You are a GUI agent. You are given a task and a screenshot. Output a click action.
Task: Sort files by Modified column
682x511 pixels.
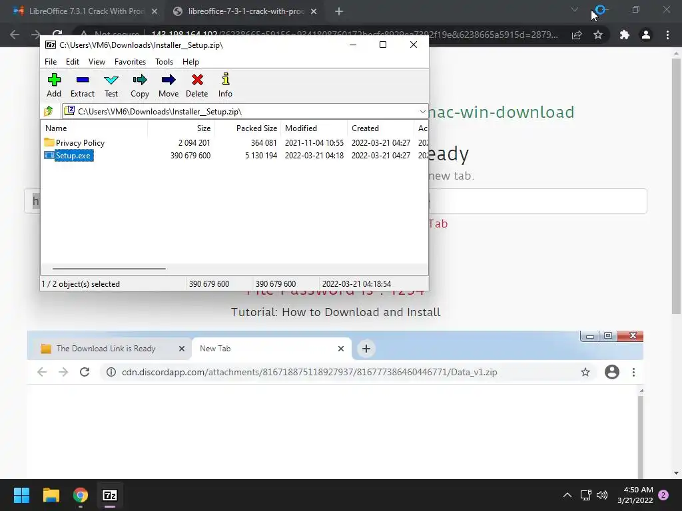pos(314,128)
